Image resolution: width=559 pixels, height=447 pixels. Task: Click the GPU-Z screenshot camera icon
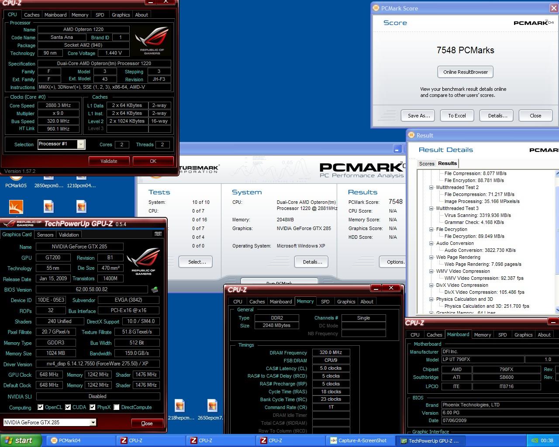click(158, 234)
